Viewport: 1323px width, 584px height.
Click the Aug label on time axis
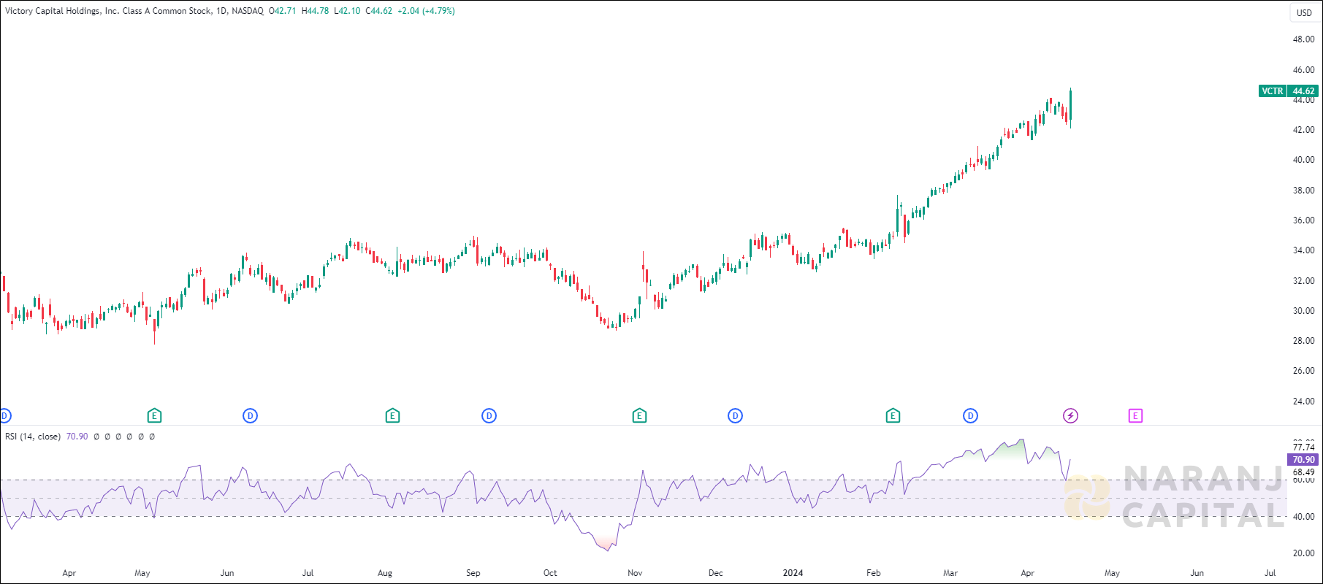click(x=385, y=573)
